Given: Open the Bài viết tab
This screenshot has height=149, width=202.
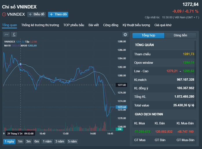Looking at the screenshot, I should click(93, 25).
